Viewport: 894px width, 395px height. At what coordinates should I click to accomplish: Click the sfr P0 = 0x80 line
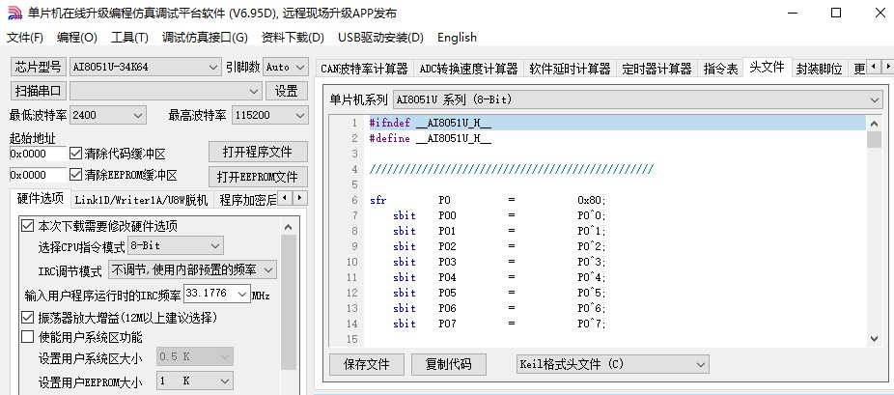tap(489, 201)
